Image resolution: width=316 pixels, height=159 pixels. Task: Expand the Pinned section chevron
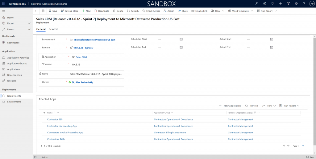[x=29, y=29]
